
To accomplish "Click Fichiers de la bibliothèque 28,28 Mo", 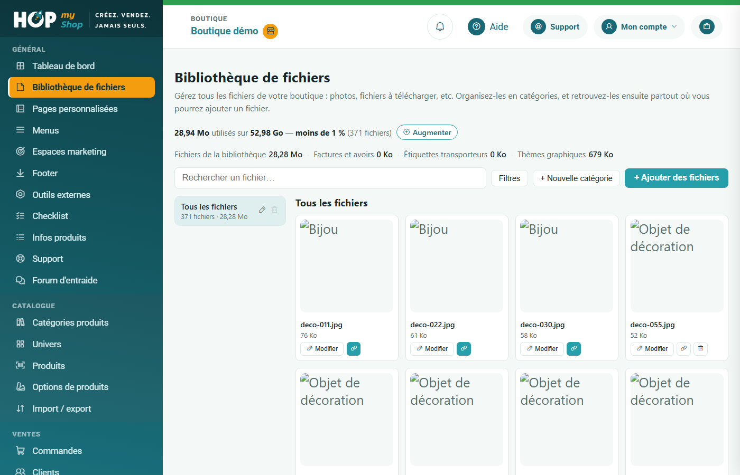I will point(238,155).
